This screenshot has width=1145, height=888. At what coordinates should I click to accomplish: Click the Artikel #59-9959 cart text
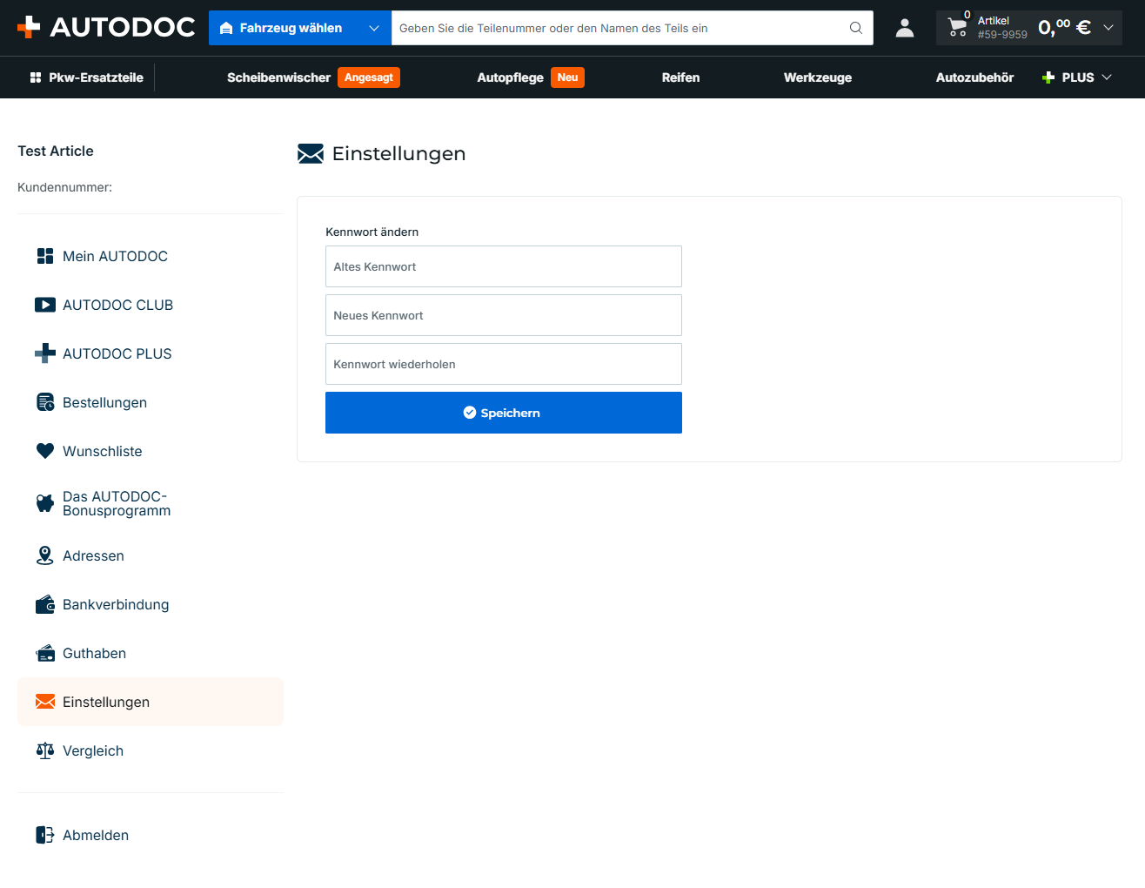[1002, 28]
